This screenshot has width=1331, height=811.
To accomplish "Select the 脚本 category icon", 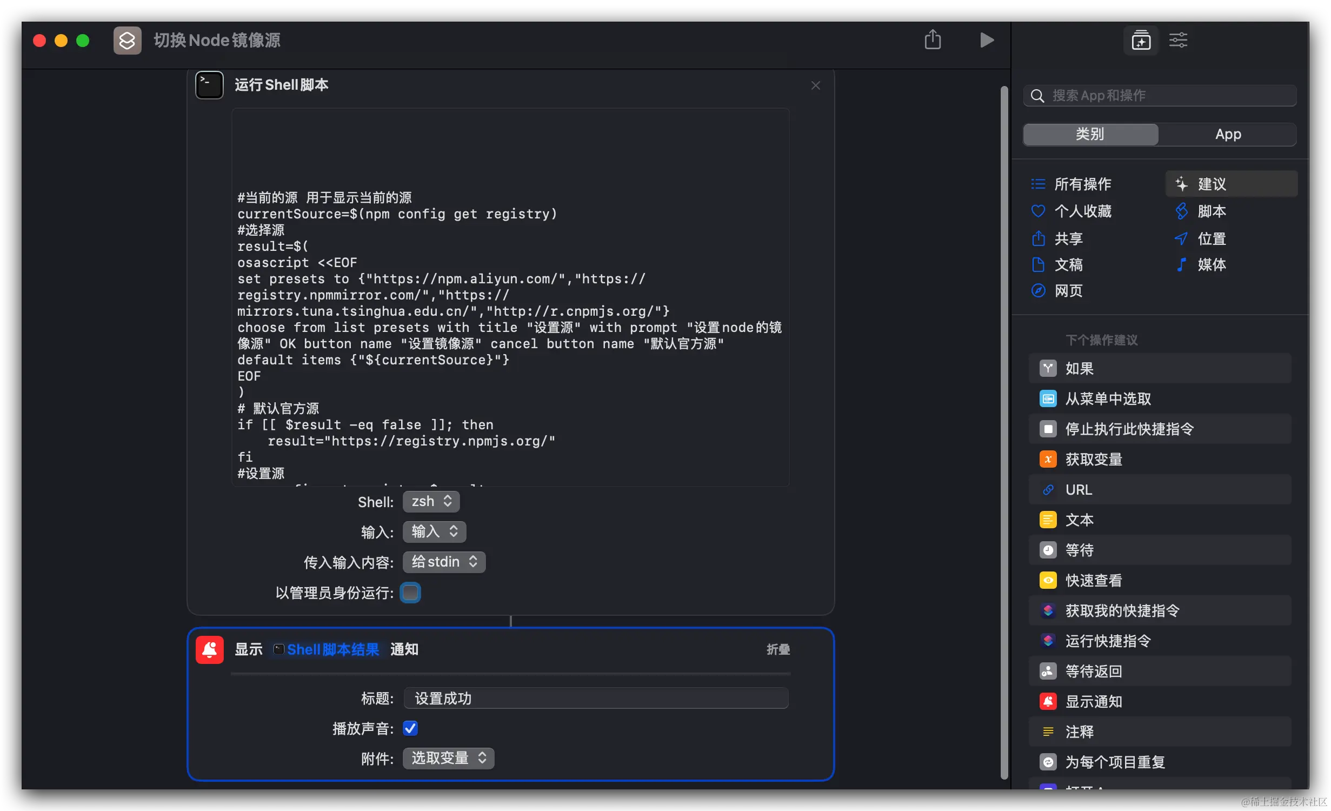I will [x=1182, y=211].
